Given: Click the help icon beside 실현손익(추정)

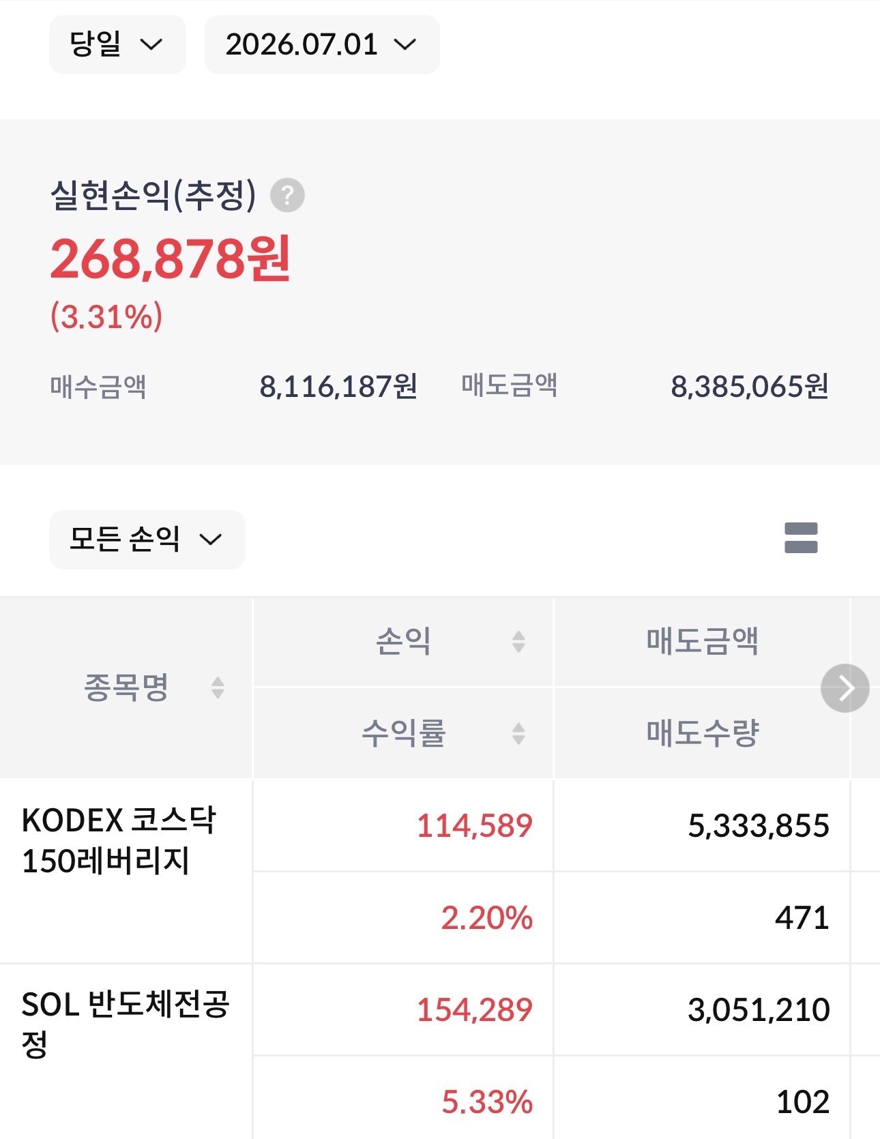Looking at the screenshot, I should [288, 196].
